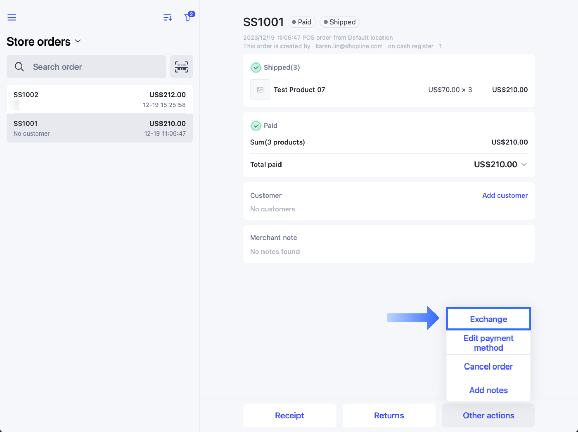Click the barcode scanner icon
The width and height of the screenshot is (578, 432).
pyautogui.click(x=181, y=67)
